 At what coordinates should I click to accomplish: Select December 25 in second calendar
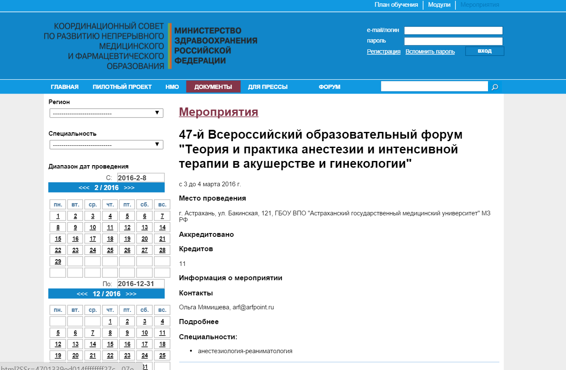click(x=162, y=355)
